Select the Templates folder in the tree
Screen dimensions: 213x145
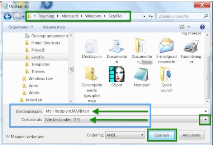pyautogui.click(x=37, y=64)
